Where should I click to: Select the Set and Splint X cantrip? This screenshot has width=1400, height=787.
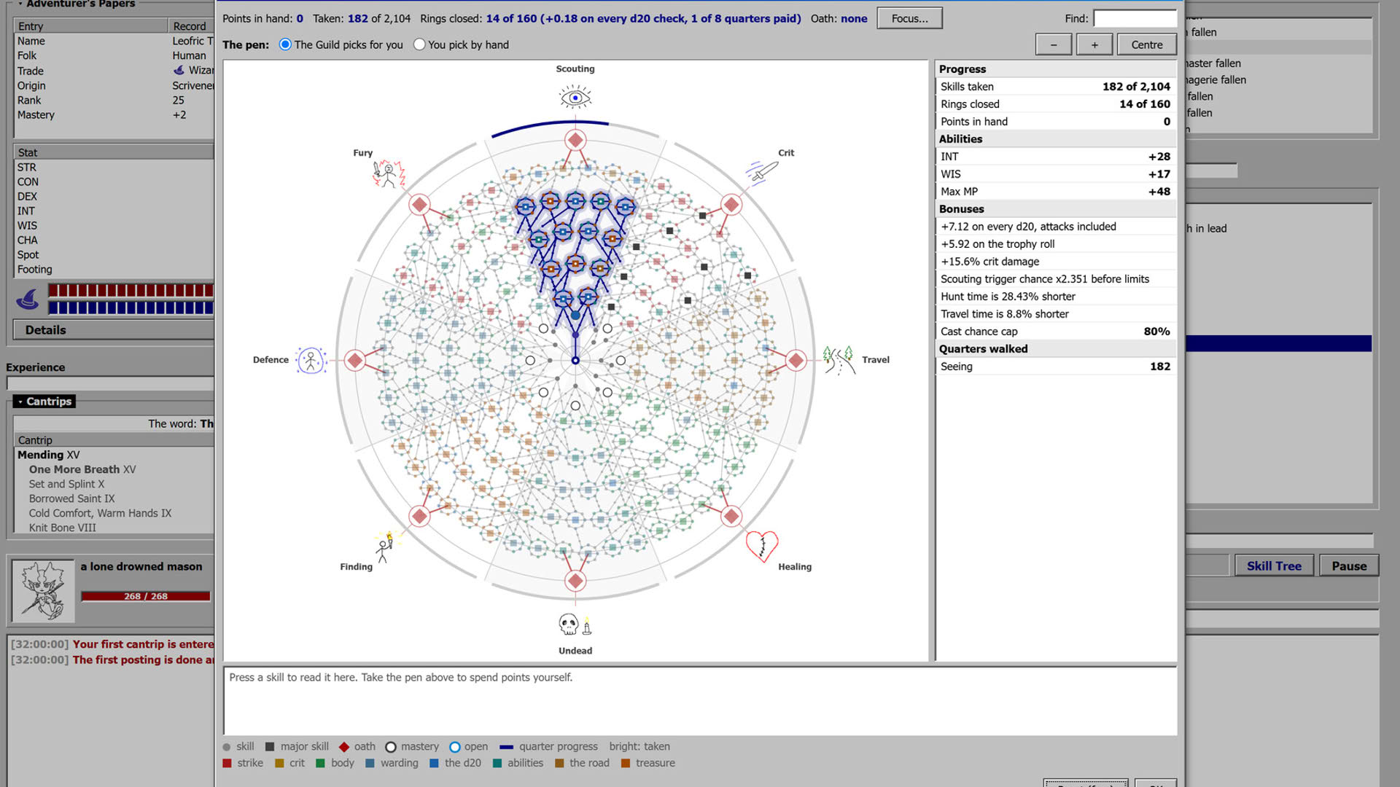pyautogui.click(x=114, y=484)
